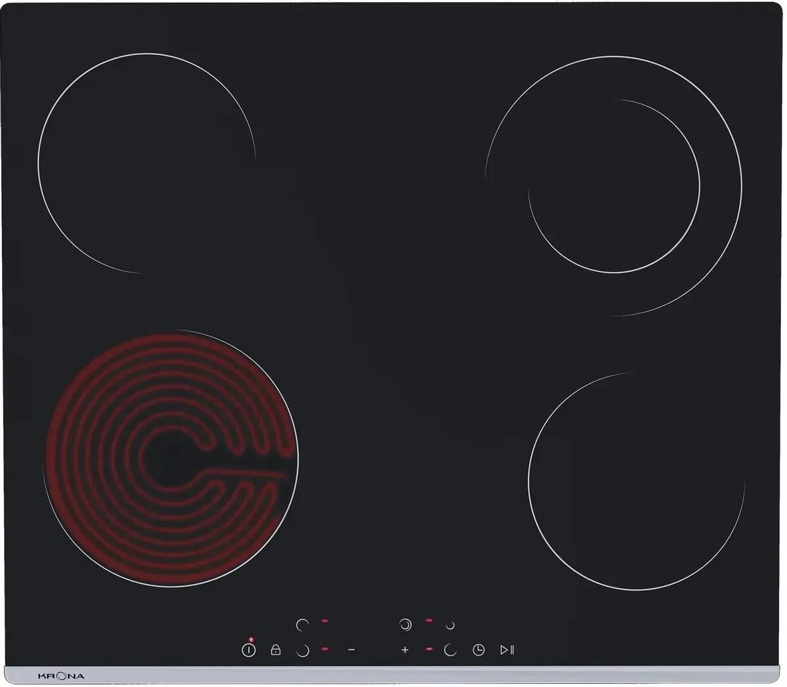Activate the child lock padlock icon

tap(275, 650)
